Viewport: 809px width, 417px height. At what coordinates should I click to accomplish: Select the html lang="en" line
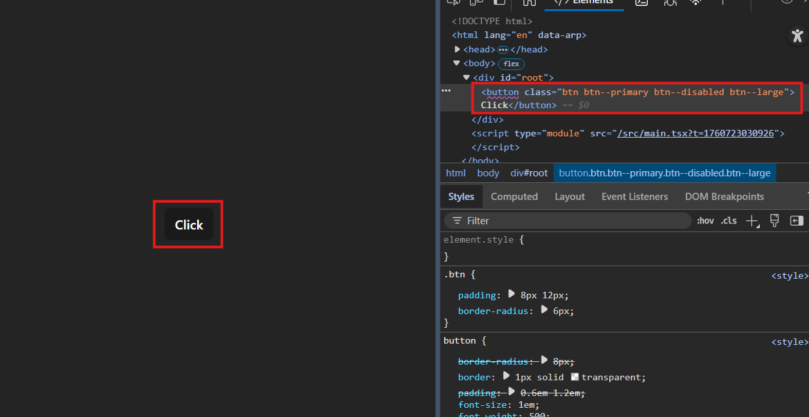coord(519,35)
